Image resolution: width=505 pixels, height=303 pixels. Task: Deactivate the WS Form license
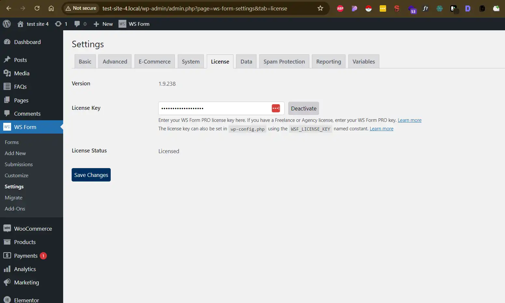click(x=303, y=108)
